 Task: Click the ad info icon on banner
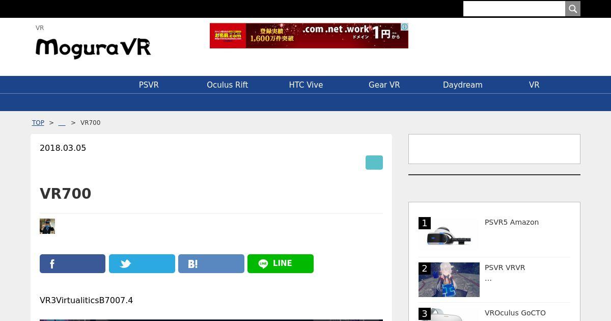(404, 27)
